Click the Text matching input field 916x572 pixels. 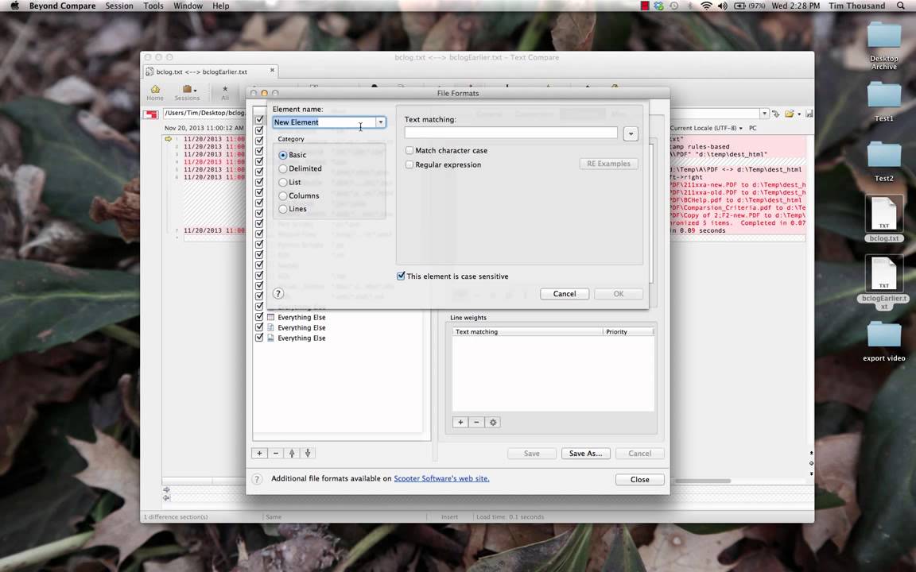click(x=511, y=133)
